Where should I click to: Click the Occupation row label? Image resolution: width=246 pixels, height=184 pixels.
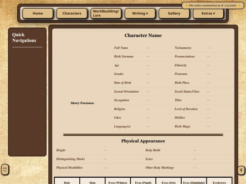122,100
